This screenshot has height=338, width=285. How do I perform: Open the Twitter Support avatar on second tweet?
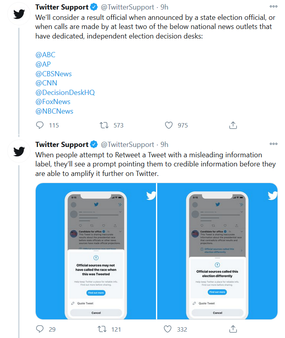pyautogui.click(x=19, y=151)
